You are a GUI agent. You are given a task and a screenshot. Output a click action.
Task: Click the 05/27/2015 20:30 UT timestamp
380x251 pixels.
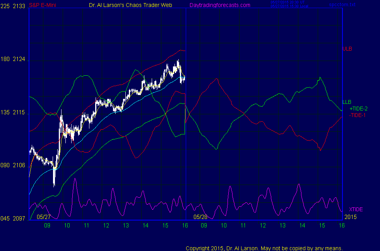(288, 2)
